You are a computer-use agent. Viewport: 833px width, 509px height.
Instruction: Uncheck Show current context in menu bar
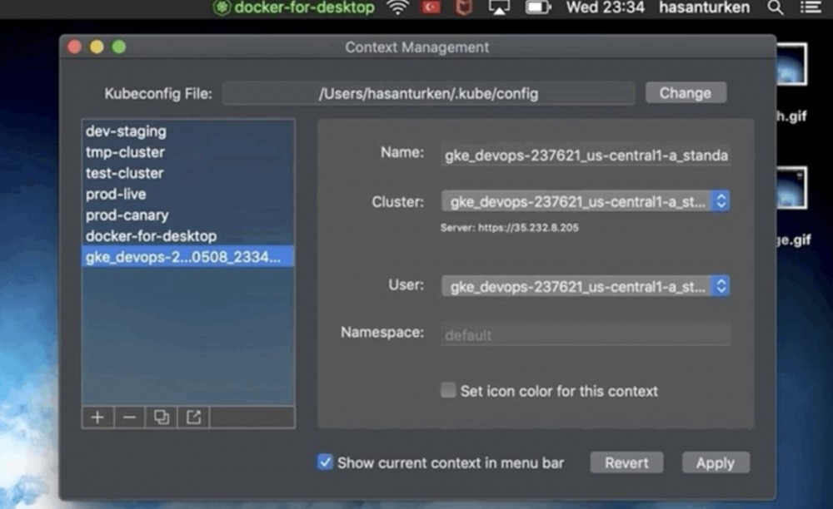(x=325, y=462)
